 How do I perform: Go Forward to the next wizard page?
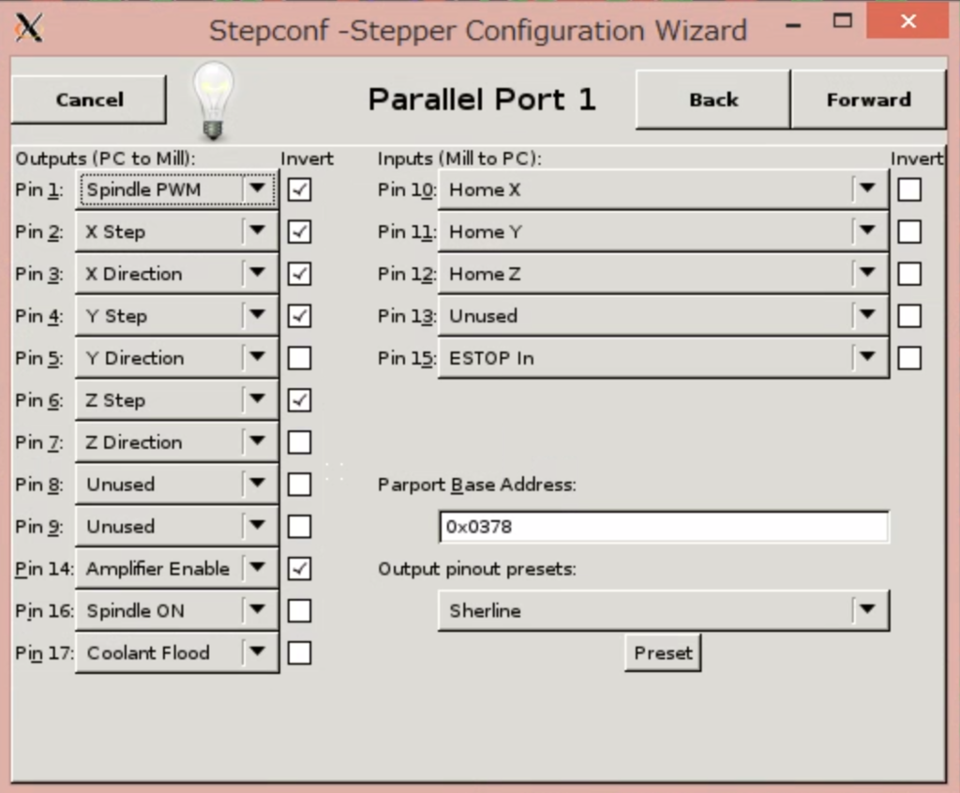[869, 99]
